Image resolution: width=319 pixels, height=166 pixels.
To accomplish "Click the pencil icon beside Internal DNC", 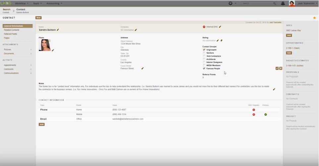I will tap(220, 27).
